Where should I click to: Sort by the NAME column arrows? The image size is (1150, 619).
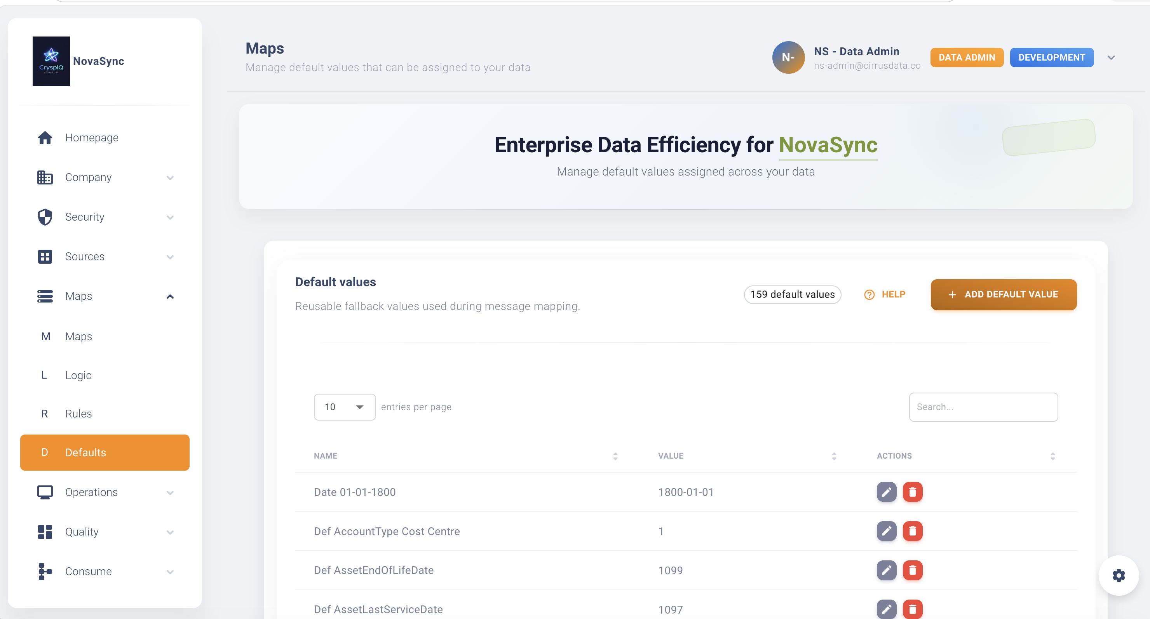click(x=615, y=456)
